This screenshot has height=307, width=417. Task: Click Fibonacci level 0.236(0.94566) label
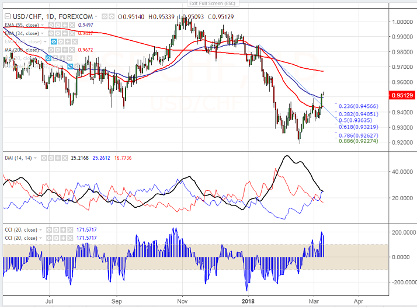point(358,106)
